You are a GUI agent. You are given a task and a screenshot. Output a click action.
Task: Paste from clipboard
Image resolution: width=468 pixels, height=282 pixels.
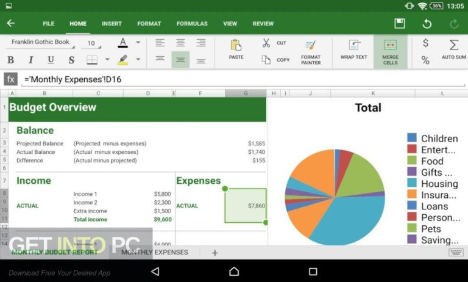click(x=236, y=49)
